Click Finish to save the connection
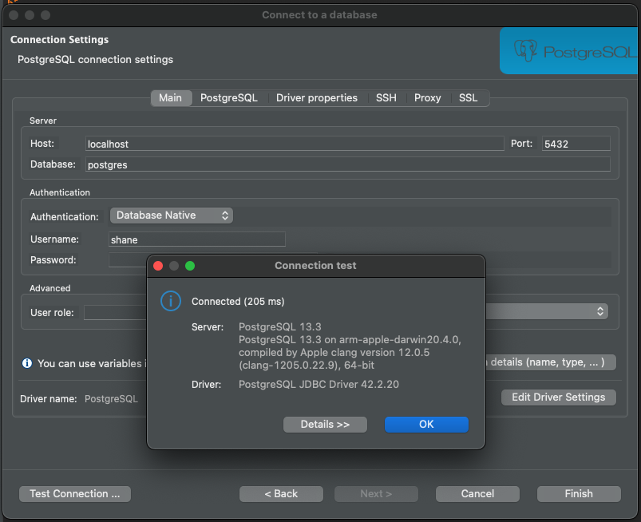The image size is (641, 522). 579,494
